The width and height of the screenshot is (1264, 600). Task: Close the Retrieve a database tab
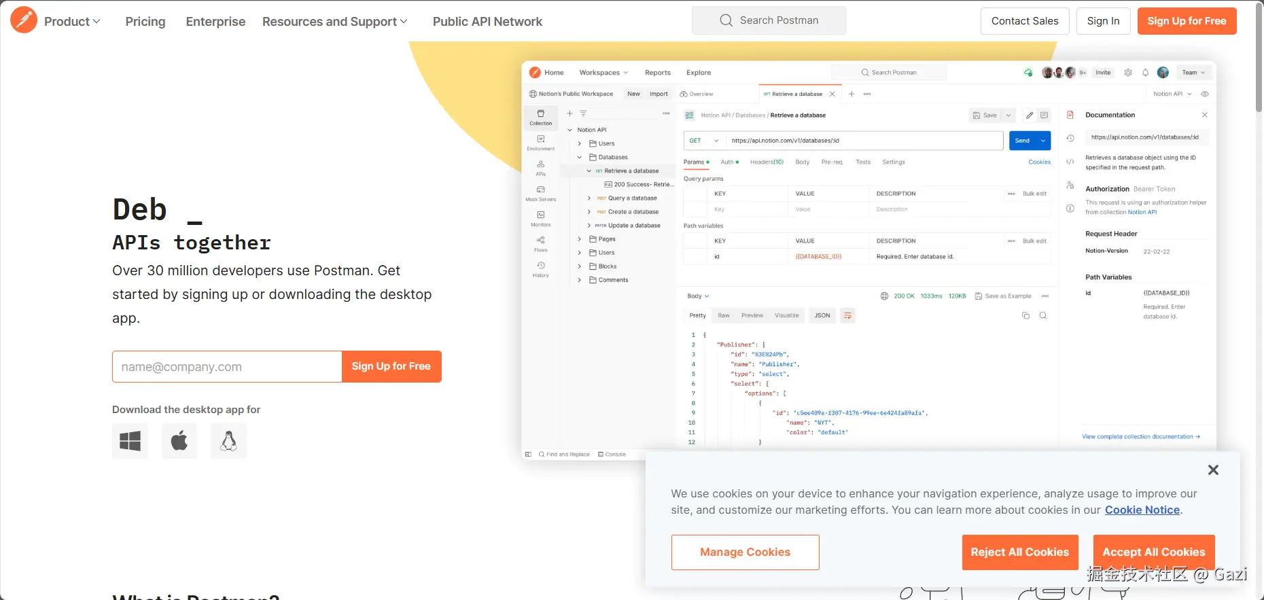point(832,94)
